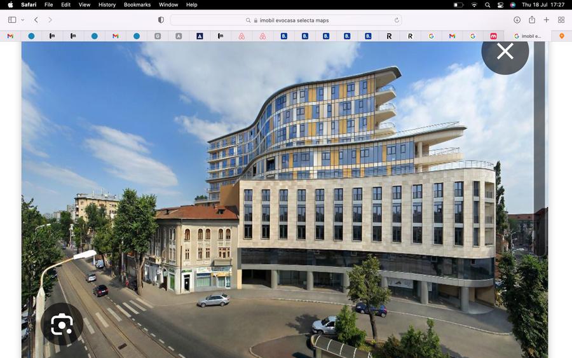The width and height of the screenshot is (572, 358).
Task: Go back to the previous page
Action: [36, 20]
